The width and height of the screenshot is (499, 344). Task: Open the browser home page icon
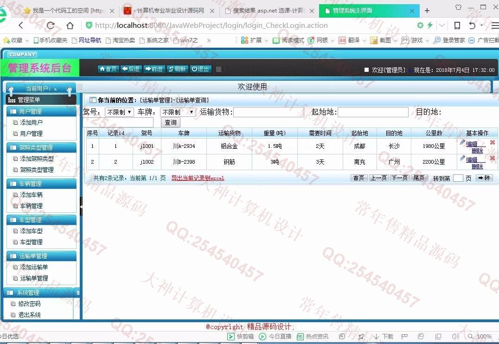tap(70, 25)
